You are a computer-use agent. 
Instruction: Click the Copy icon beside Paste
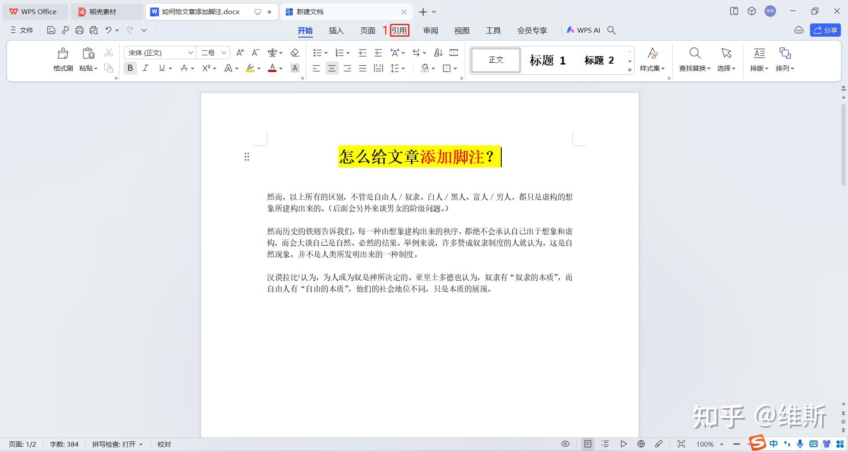pos(109,68)
